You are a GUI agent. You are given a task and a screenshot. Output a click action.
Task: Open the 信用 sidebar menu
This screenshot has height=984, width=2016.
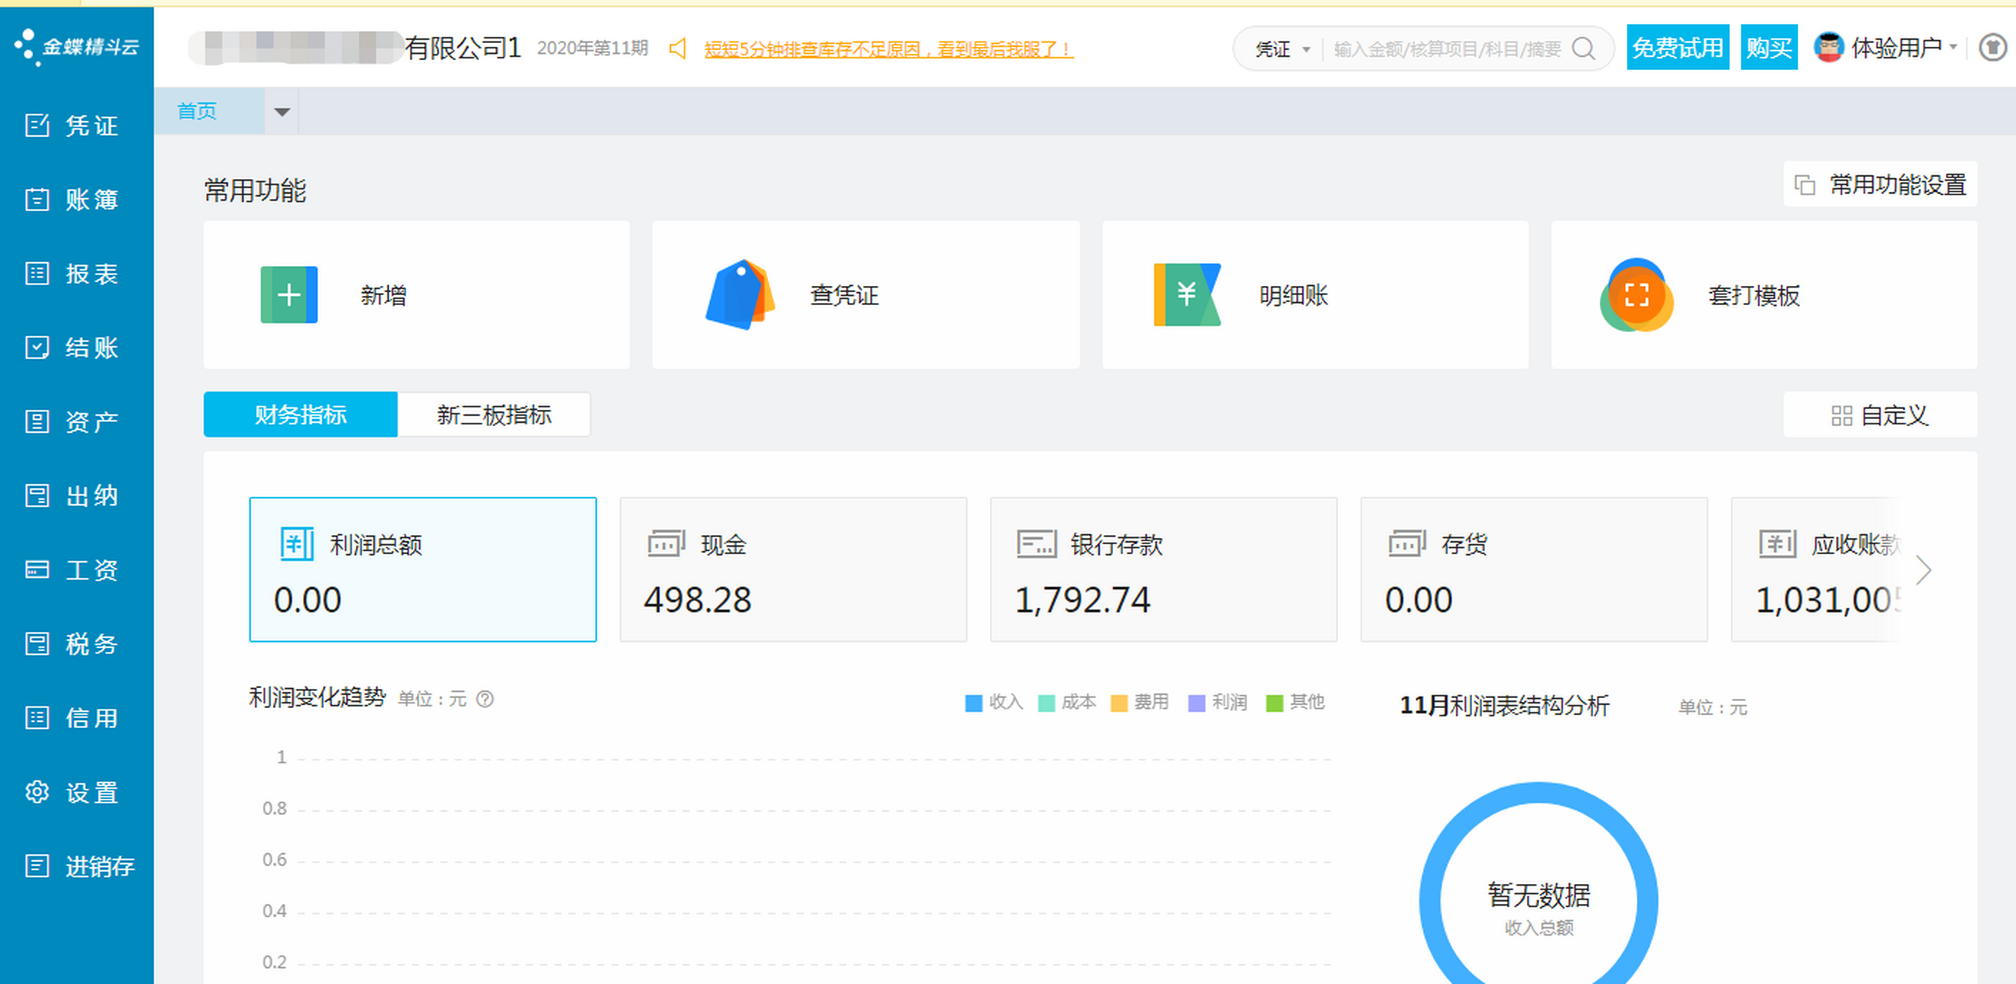(x=72, y=718)
